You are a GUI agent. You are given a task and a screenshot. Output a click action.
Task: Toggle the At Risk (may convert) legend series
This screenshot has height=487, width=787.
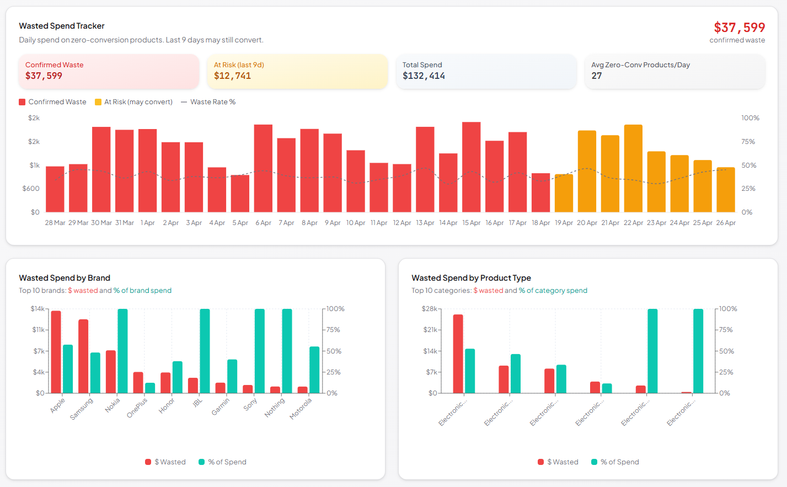[x=133, y=102]
